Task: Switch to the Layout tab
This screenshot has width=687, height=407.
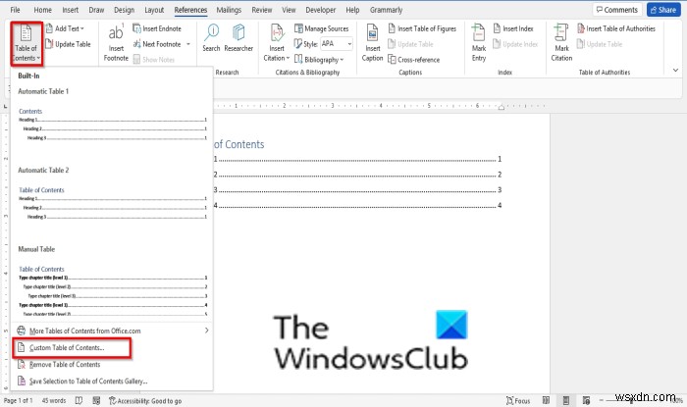Action: point(154,10)
